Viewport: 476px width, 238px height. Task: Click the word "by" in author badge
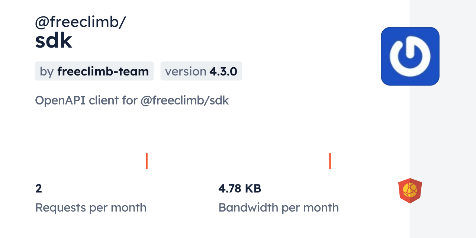coord(47,71)
